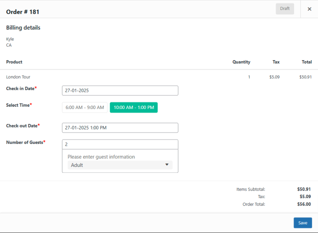The height and width of the screenshot is (233, 318).
Task: Open the Adult guest type dropdown
Action: (120, 165)
